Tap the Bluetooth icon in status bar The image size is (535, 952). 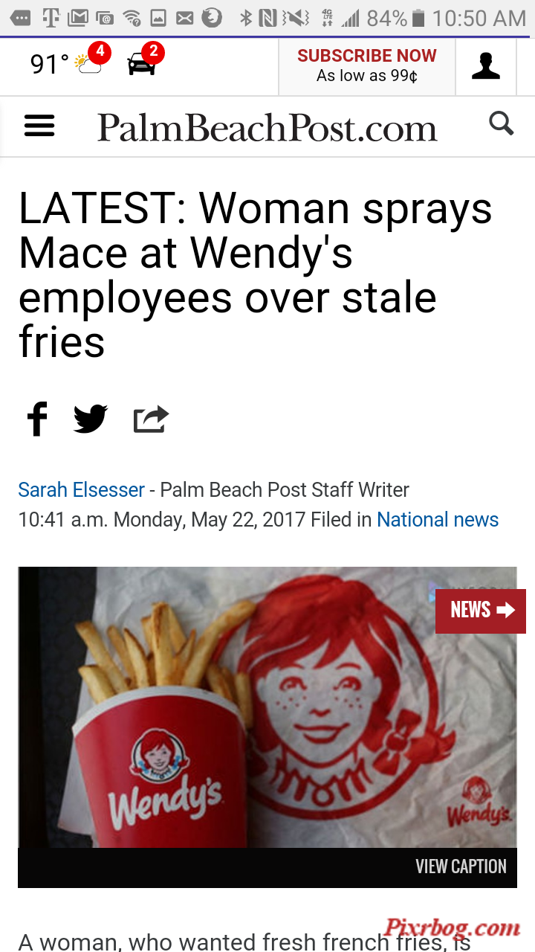click(x=247, y=18)
